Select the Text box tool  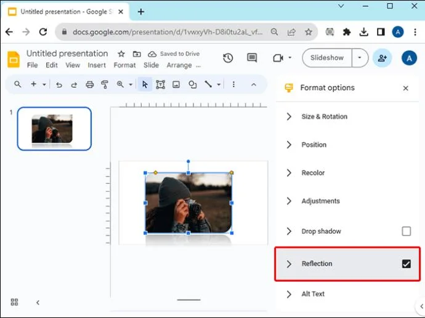(x=160, y=85)
